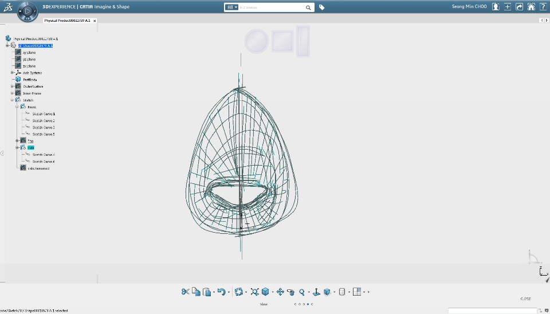Click the 3DS logo icon
550x314 pixels.
(x=8, y=7)
